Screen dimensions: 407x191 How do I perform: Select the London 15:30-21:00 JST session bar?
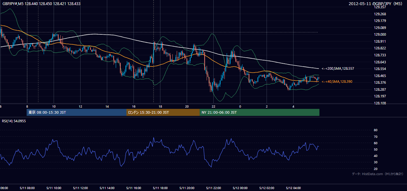[163, 112]
